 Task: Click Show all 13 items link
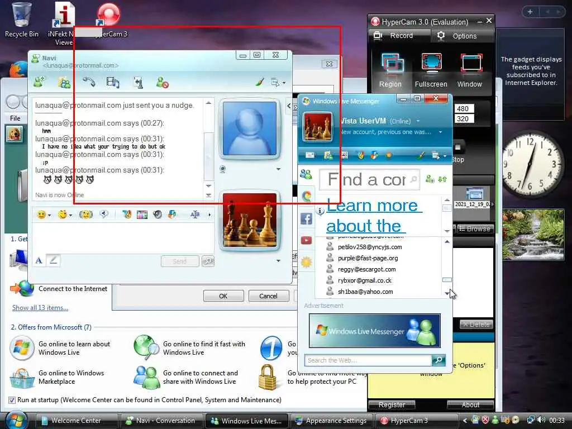(x=40, y=308)
